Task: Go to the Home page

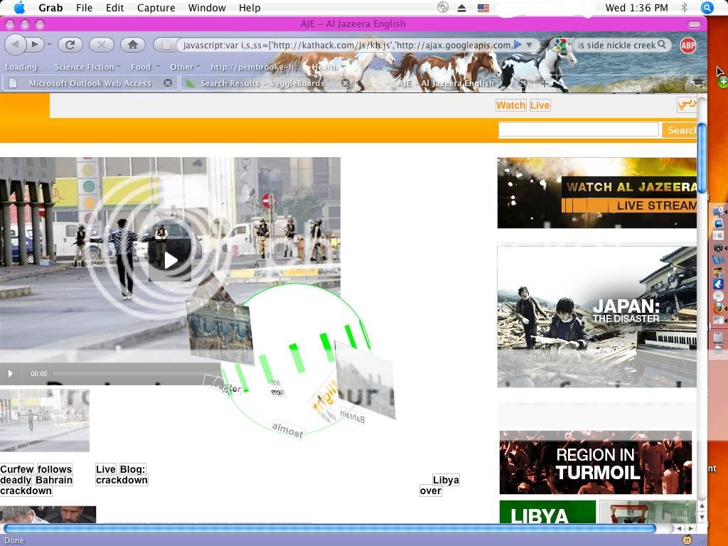Action: point(133,45)
